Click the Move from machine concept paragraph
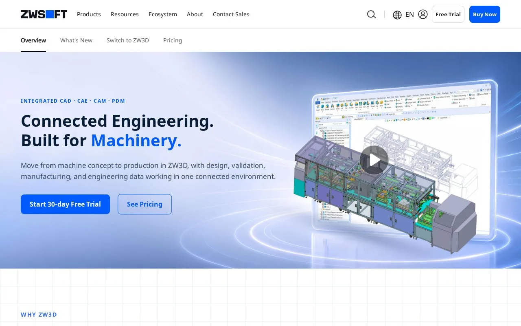The height and width of the screenshot is (326, 521). (x=148, y=171)
